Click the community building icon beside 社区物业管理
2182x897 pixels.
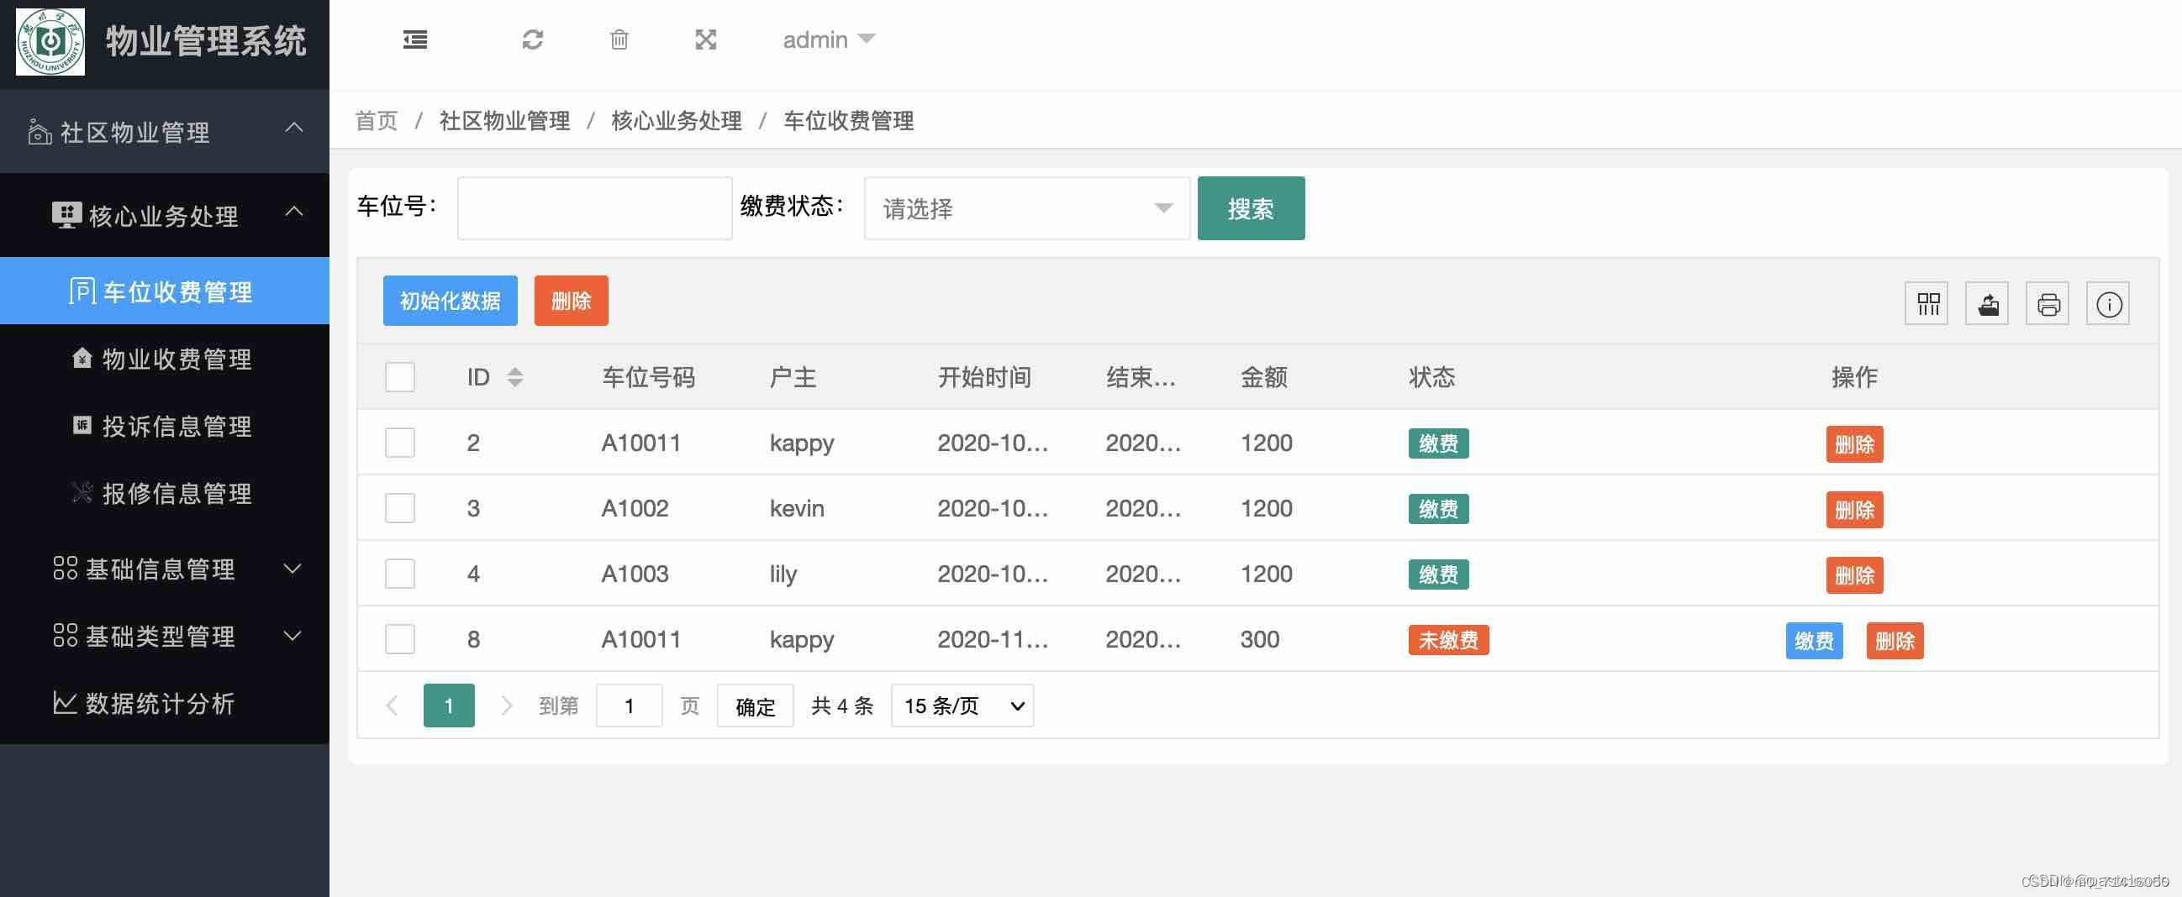click(x=39, y=132)
